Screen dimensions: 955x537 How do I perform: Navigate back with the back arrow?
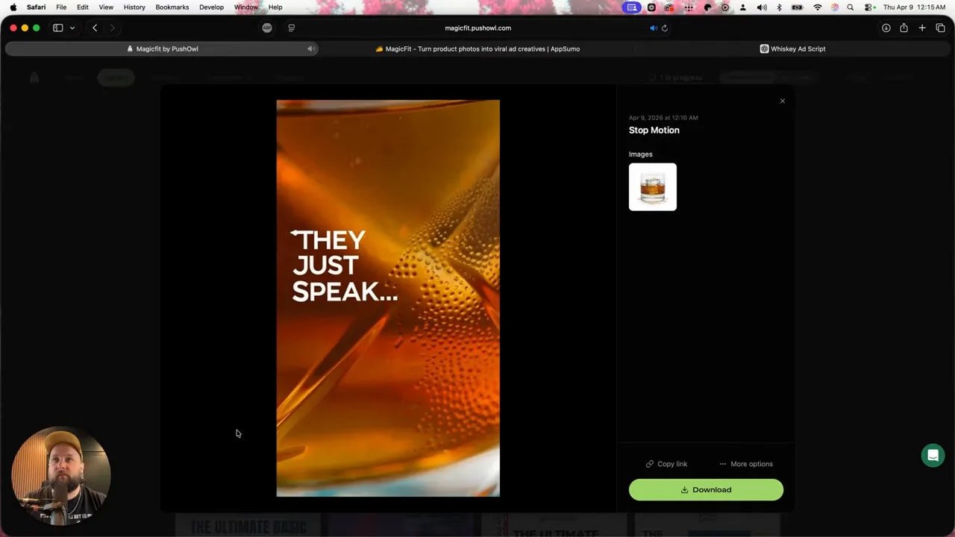pos(95,28)
